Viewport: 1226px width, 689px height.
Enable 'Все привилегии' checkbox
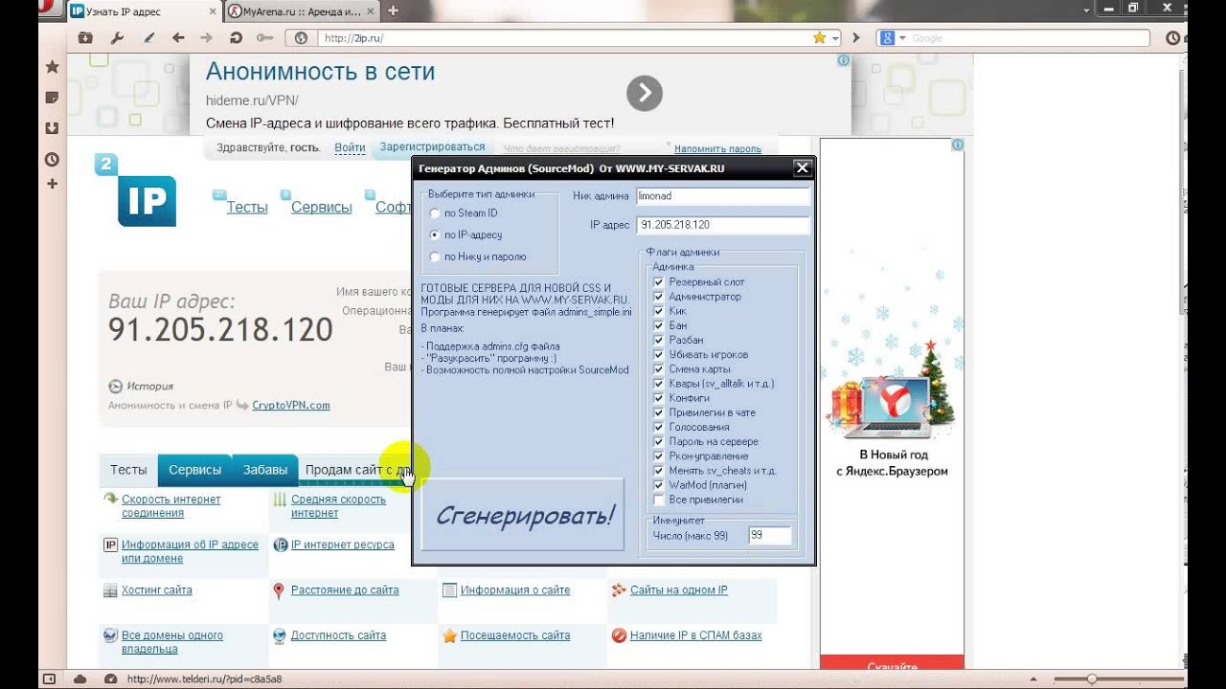pos(658,500)
